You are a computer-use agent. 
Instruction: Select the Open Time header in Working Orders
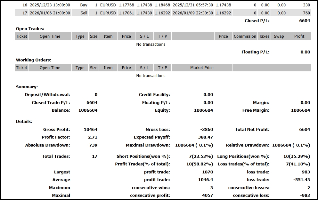click(x=50, y=68)
